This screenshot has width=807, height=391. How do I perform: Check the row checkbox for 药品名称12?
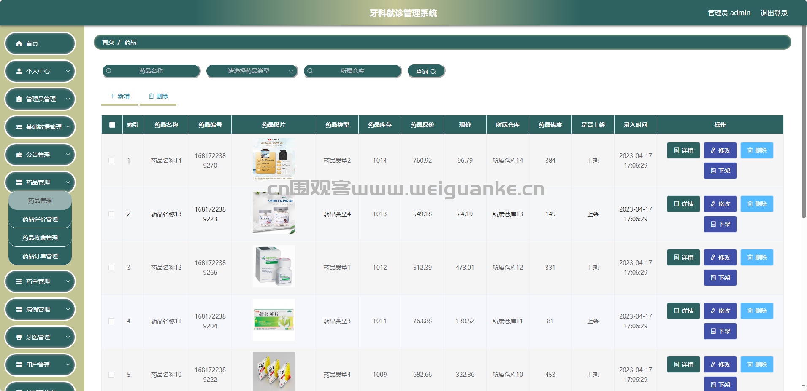[x=111, y=268]
